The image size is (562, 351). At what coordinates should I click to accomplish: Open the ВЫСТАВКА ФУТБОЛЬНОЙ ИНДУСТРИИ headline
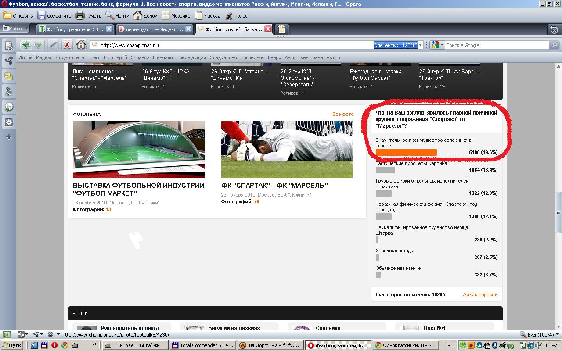click(x=139, y=189)
